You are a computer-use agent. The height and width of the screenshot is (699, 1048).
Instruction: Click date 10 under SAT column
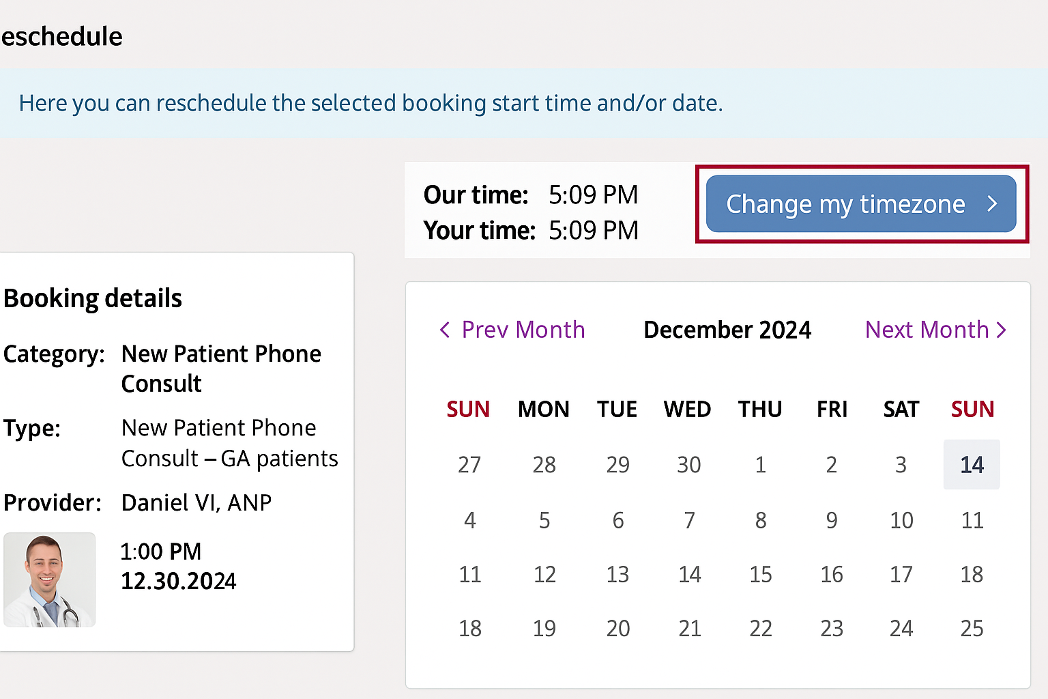coord(901,520)
